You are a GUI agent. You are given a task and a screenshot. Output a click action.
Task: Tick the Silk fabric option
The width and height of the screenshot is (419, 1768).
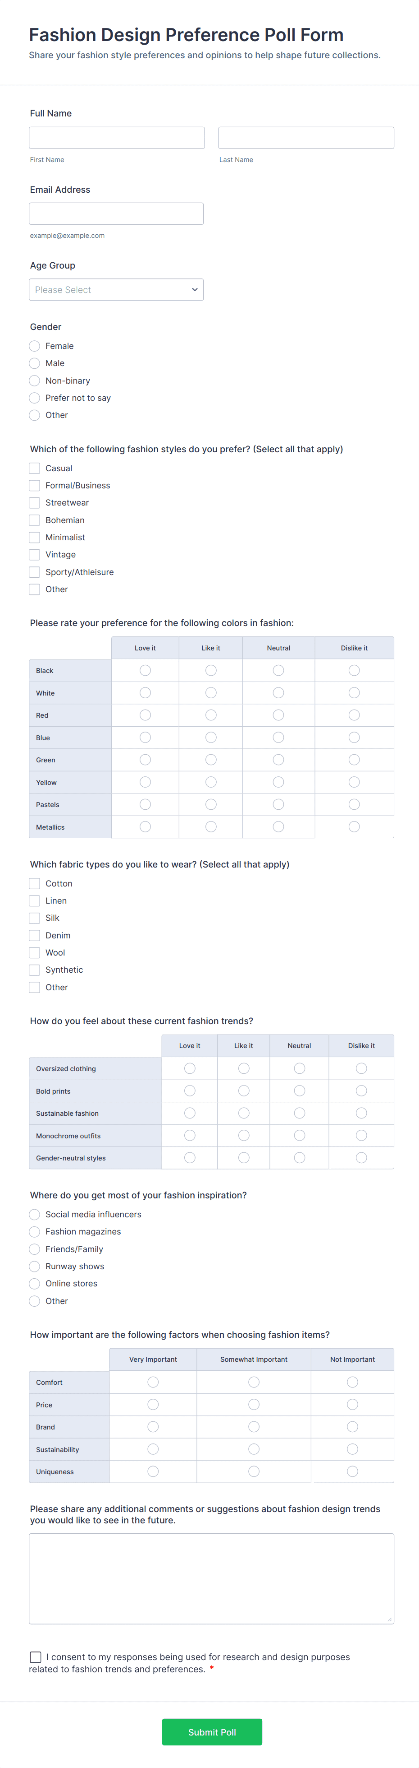(x=35, y=919)
